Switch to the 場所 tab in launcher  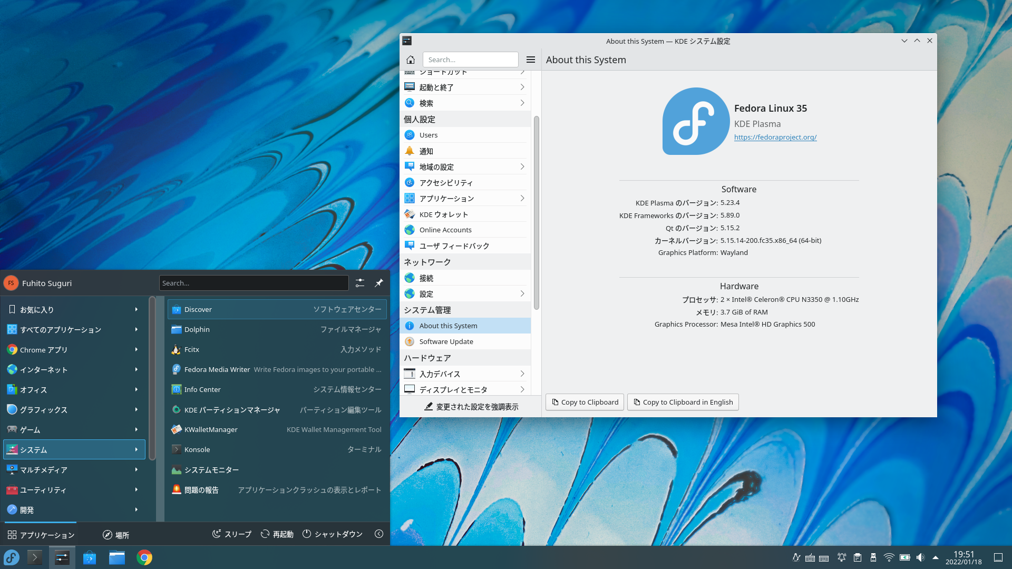click(116, 535)
